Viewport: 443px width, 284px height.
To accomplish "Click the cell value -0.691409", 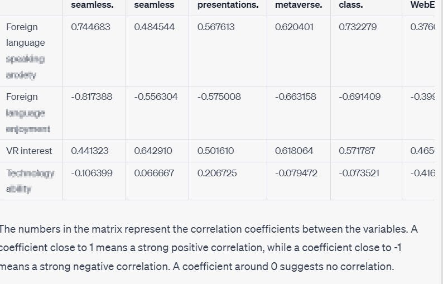I will tap(359, 97).
